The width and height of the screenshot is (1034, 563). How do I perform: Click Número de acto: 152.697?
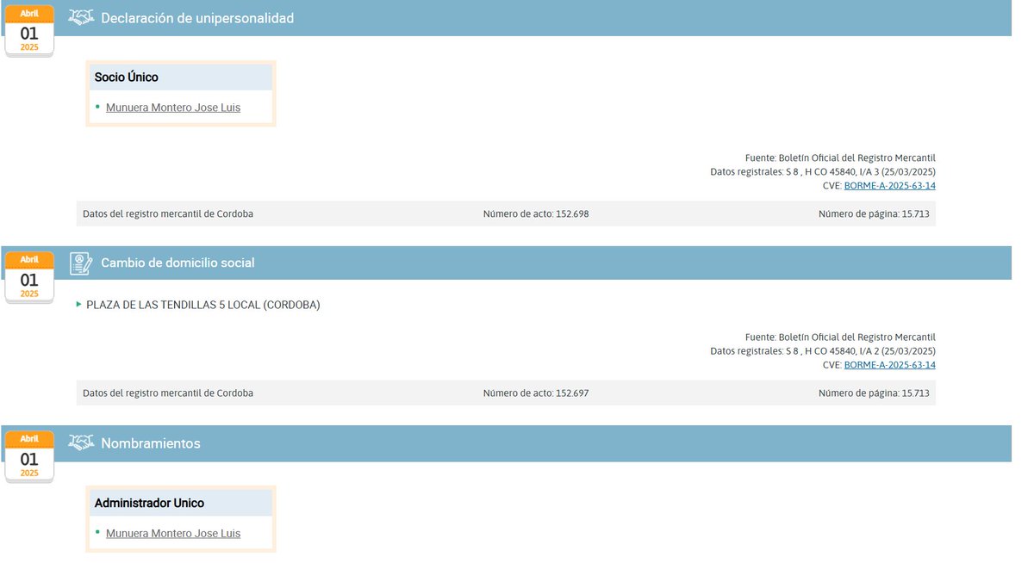(x=536, y=393)
